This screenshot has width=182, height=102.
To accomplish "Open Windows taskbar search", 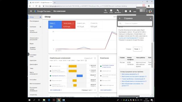I will [34, 100].
